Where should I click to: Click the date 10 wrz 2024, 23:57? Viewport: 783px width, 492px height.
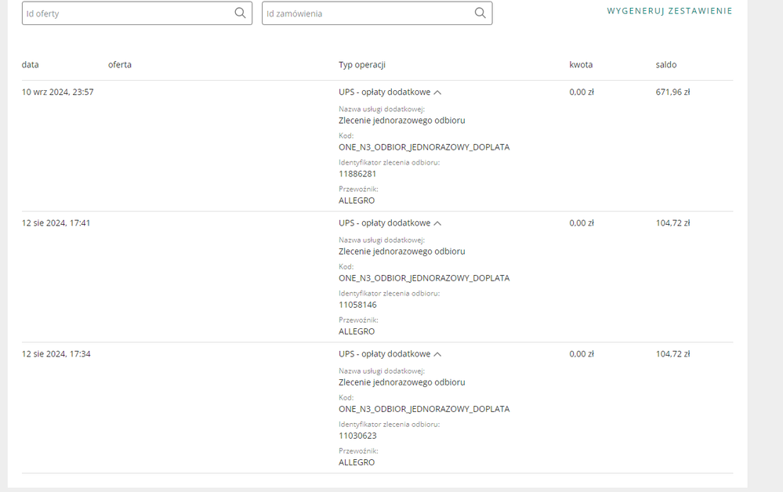coord(58,92)
